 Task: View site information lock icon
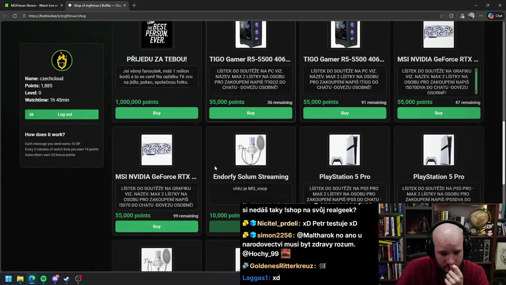(24, 16)
